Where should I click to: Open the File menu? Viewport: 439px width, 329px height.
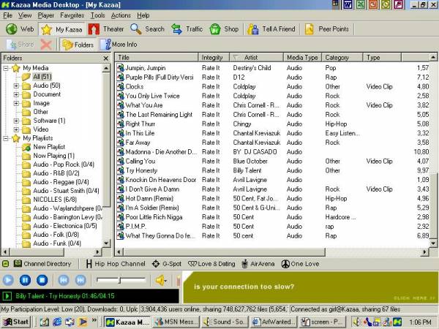coord(7,15)
